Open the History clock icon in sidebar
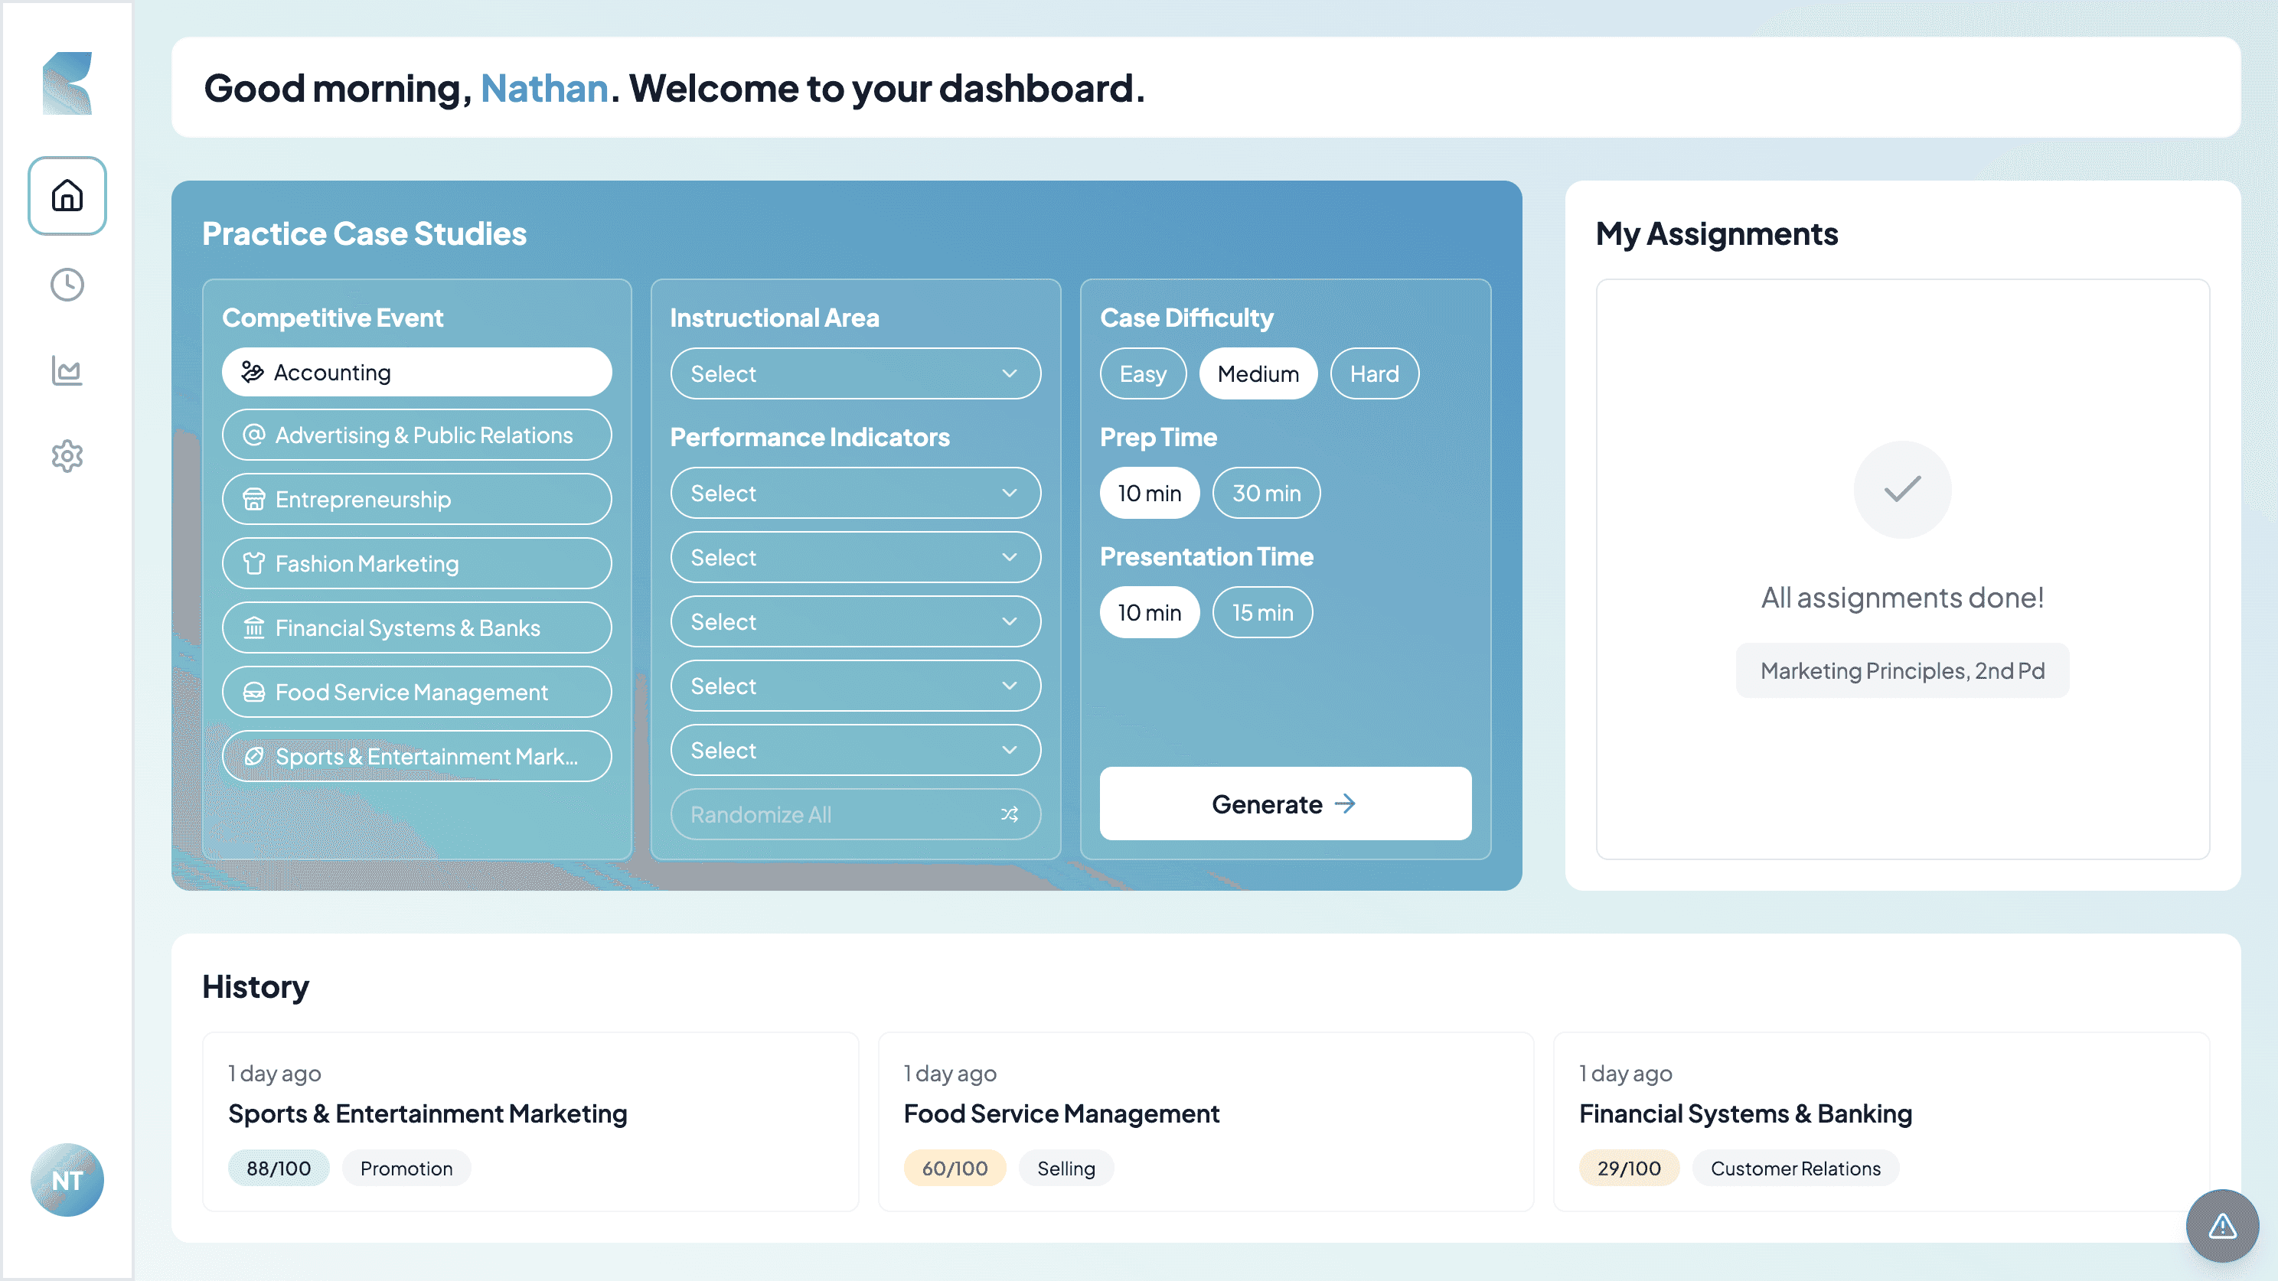This screenshot has width=2278, height=1281. click(67, 285)
